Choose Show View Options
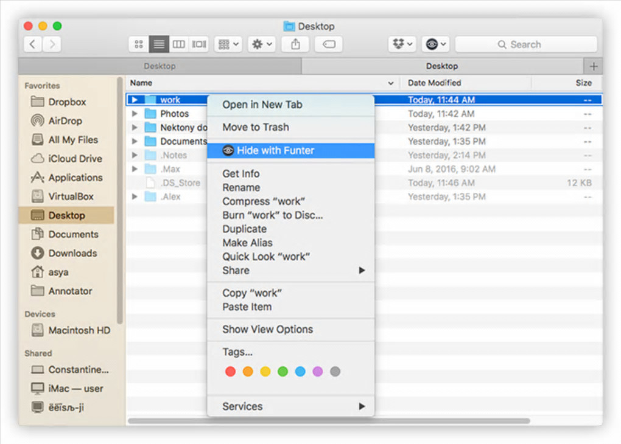 coord(290,329)
